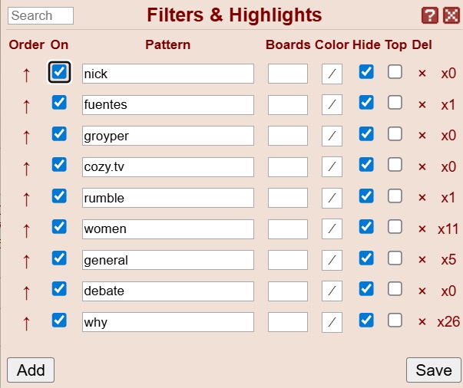The image size is (463, 388).
Task: Disable the general filter On checkbox
Action: [x=59, y=258]
